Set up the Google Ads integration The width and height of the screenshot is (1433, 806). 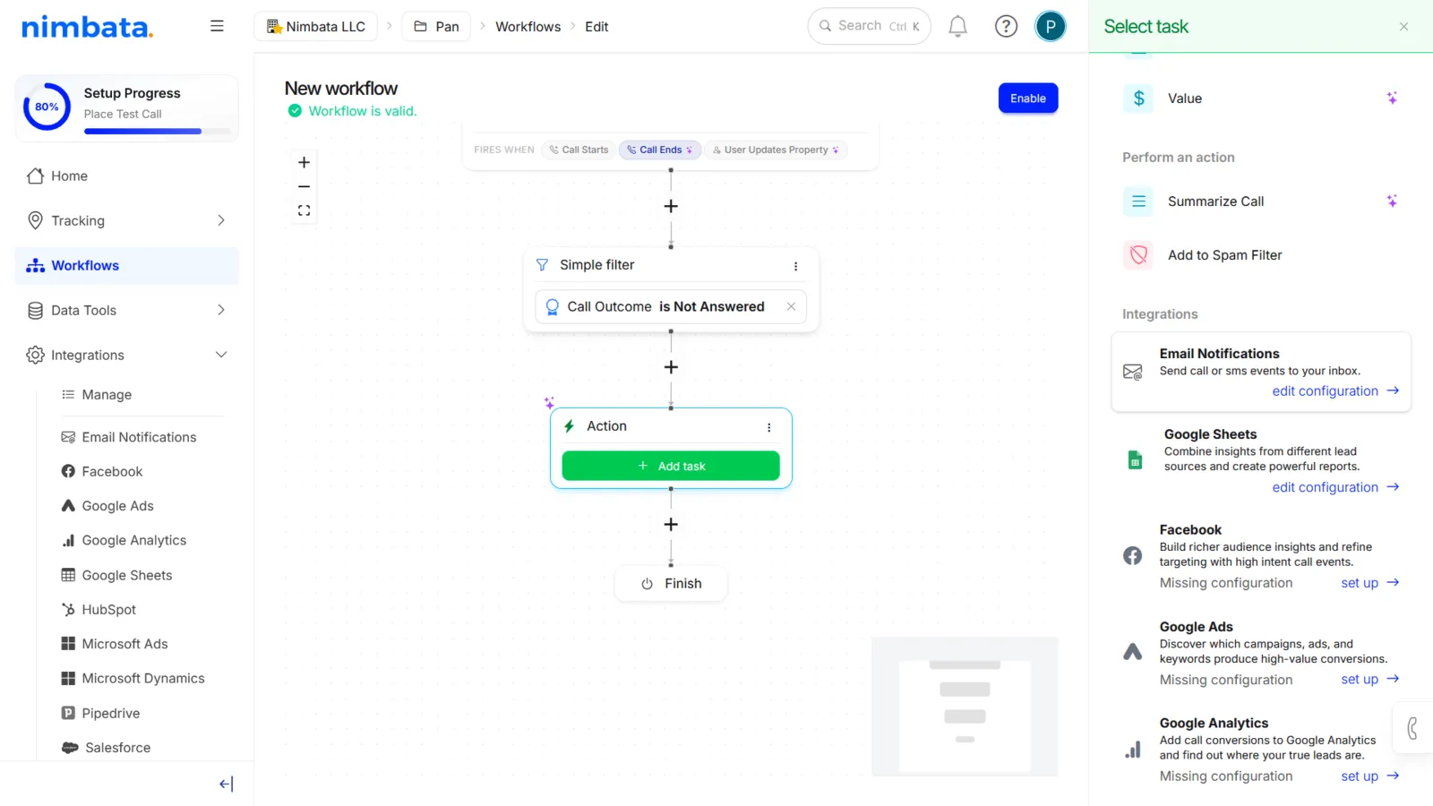pos(1369,680)
